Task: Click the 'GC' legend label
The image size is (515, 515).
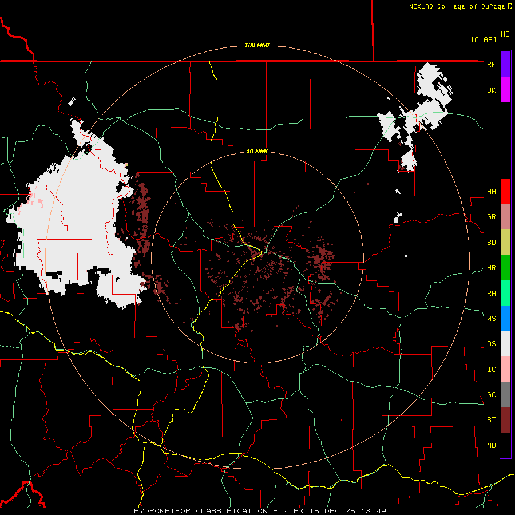Action: tap(491, 395)
